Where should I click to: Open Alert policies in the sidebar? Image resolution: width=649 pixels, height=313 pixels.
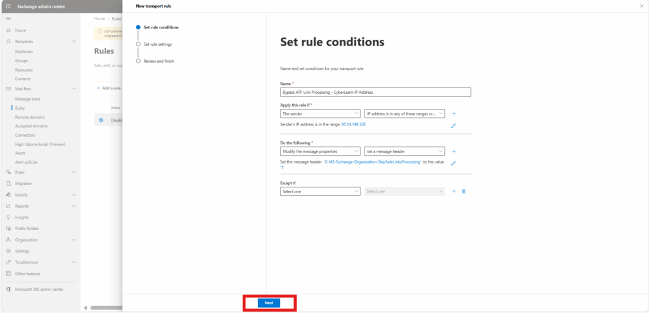pyautogui.click(x=27, y=162)
